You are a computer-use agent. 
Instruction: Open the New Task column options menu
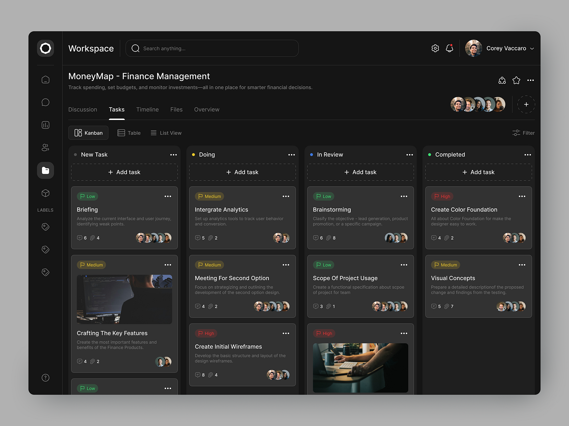point(174,154)
